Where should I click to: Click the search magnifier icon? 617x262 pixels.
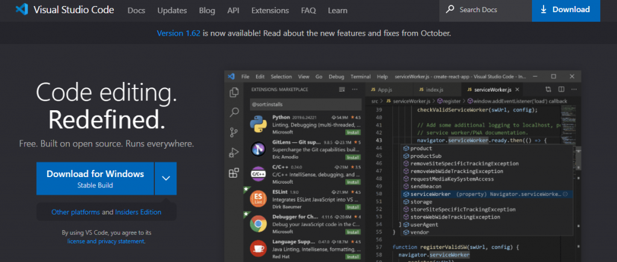[449, 10]
